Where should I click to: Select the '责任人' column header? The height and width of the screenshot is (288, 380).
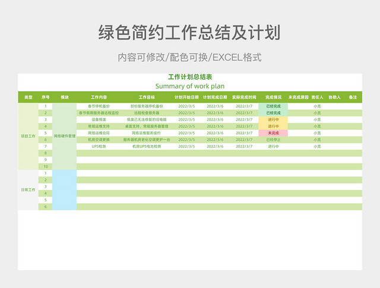tap(317, 97)
